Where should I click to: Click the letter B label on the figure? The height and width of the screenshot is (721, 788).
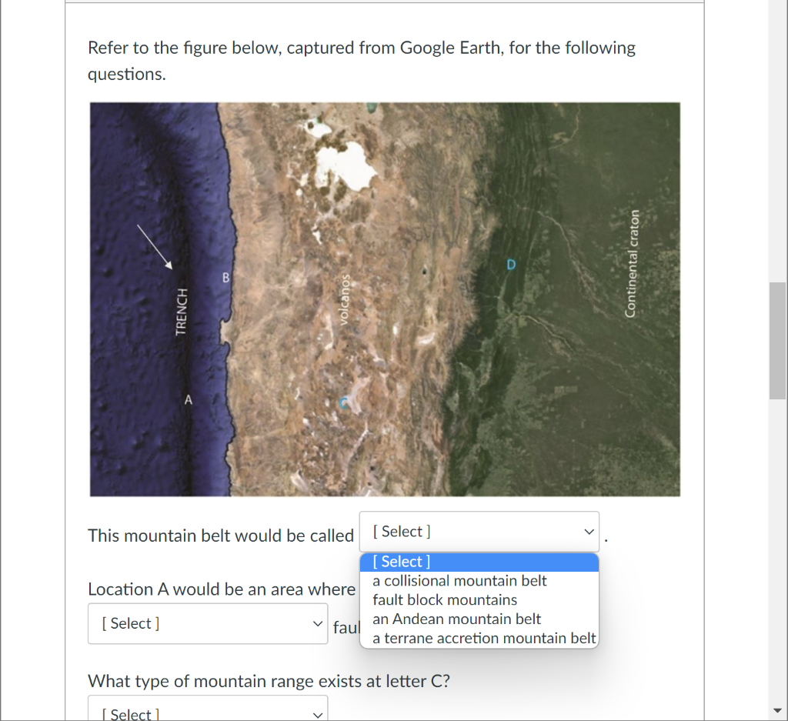[225, 278]
